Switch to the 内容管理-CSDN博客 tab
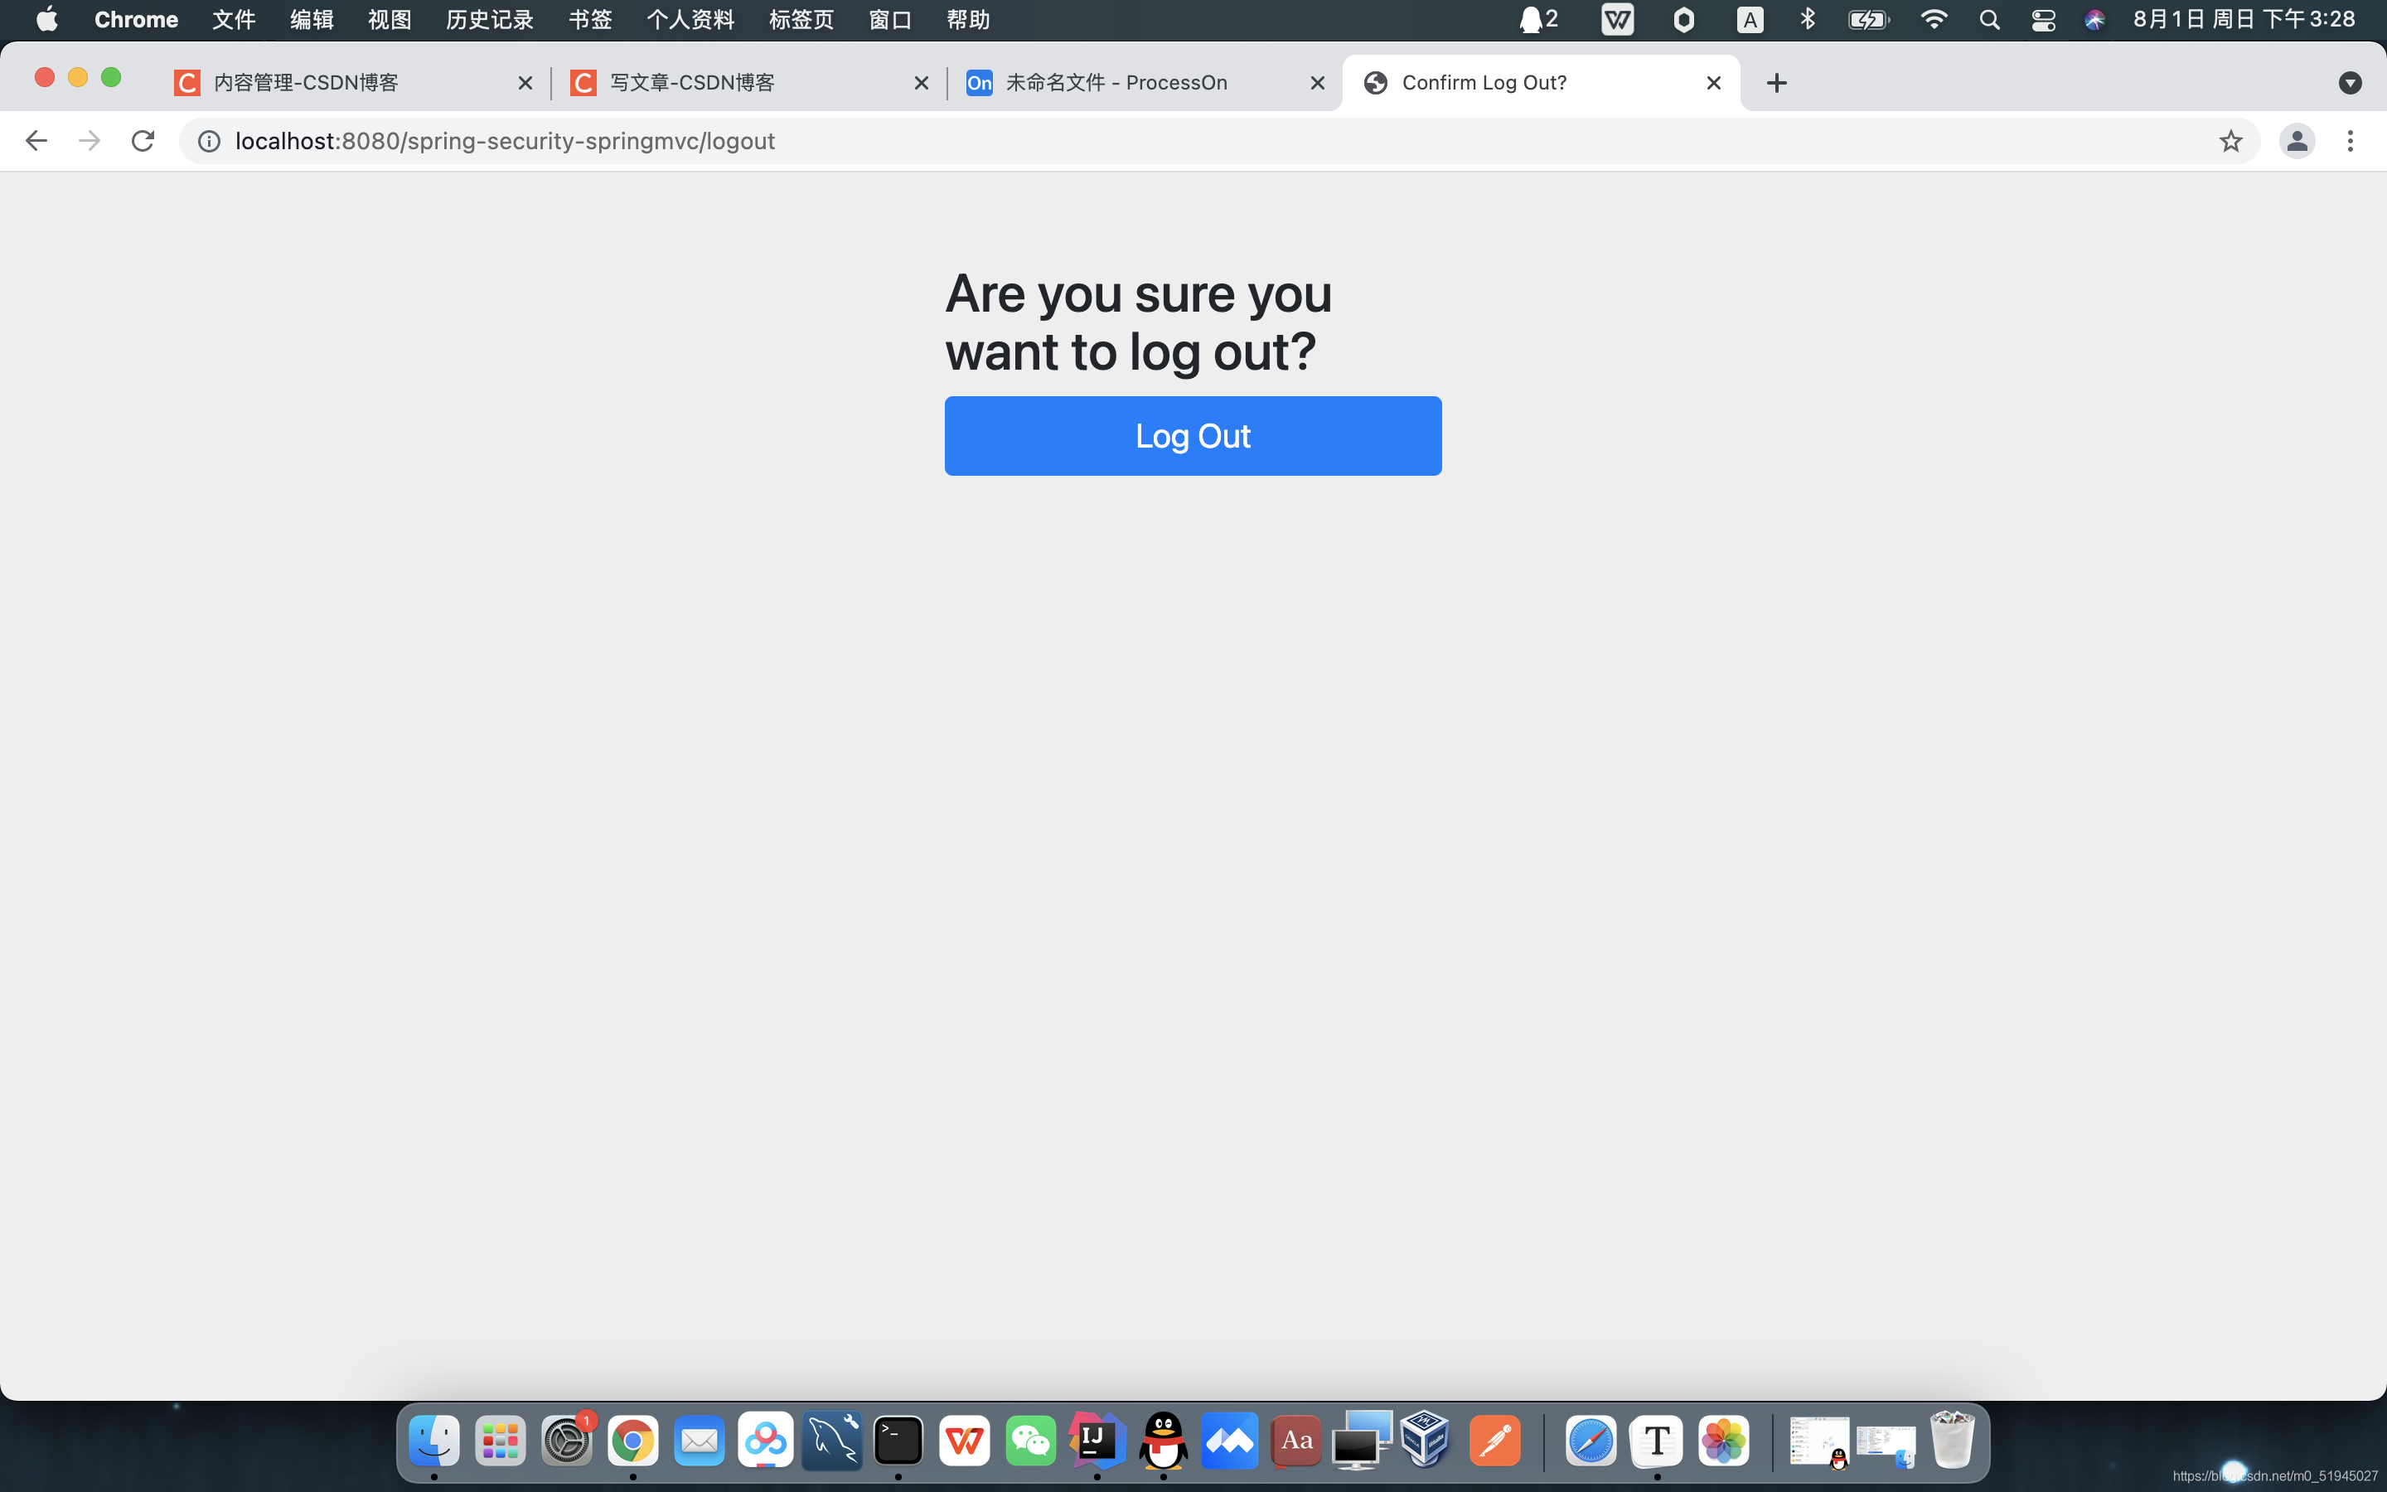 pyautogui.click(x=306, y=83)
